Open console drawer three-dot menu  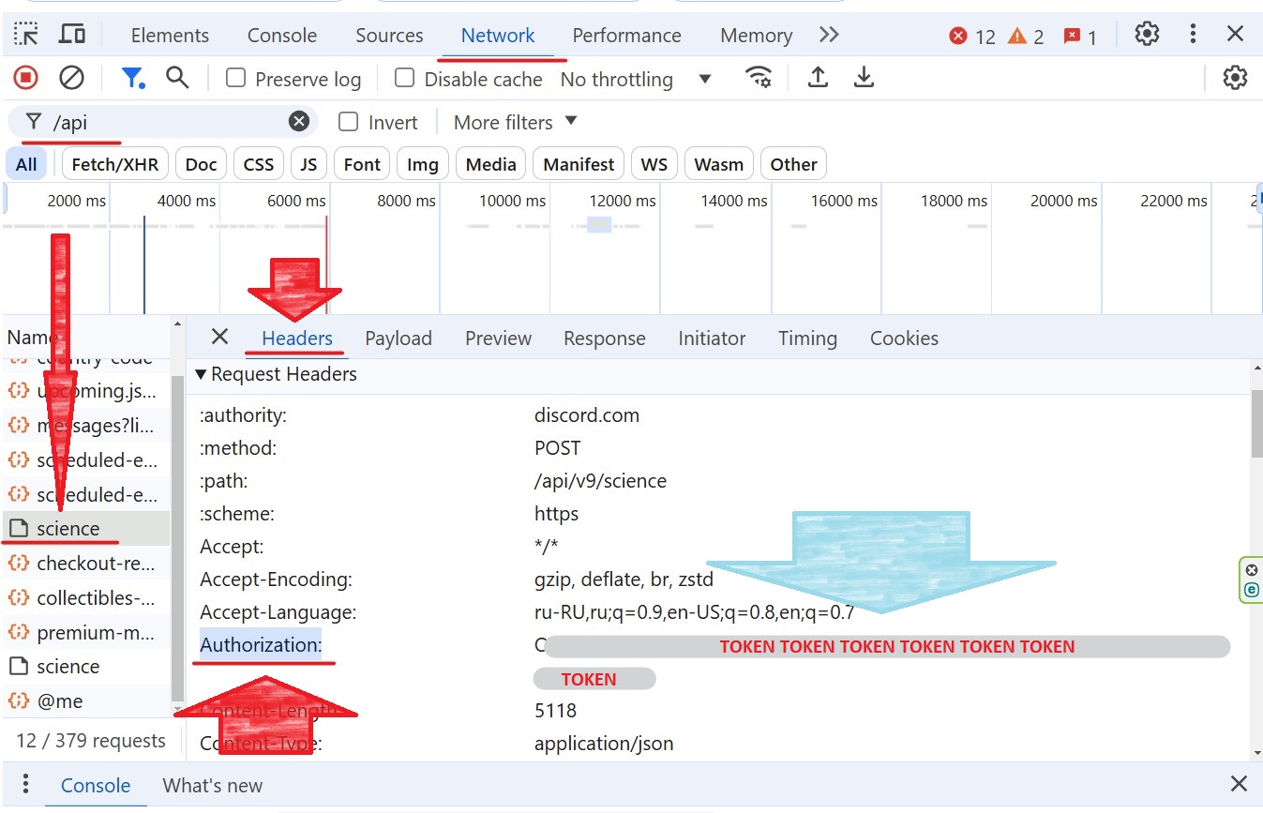pos(25,784)
